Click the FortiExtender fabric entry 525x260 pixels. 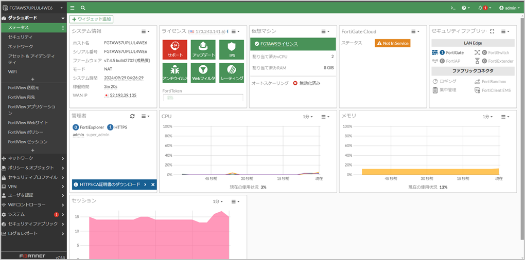[x=494, y=61]
